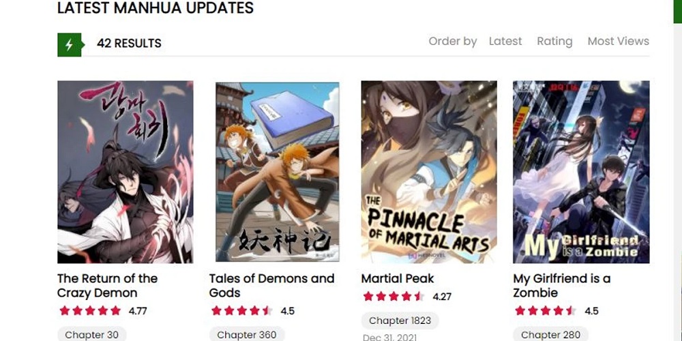Click the green lightning bolt icon
The height and width of the screenshot is (341, 682).
click(x=70, y=45)
